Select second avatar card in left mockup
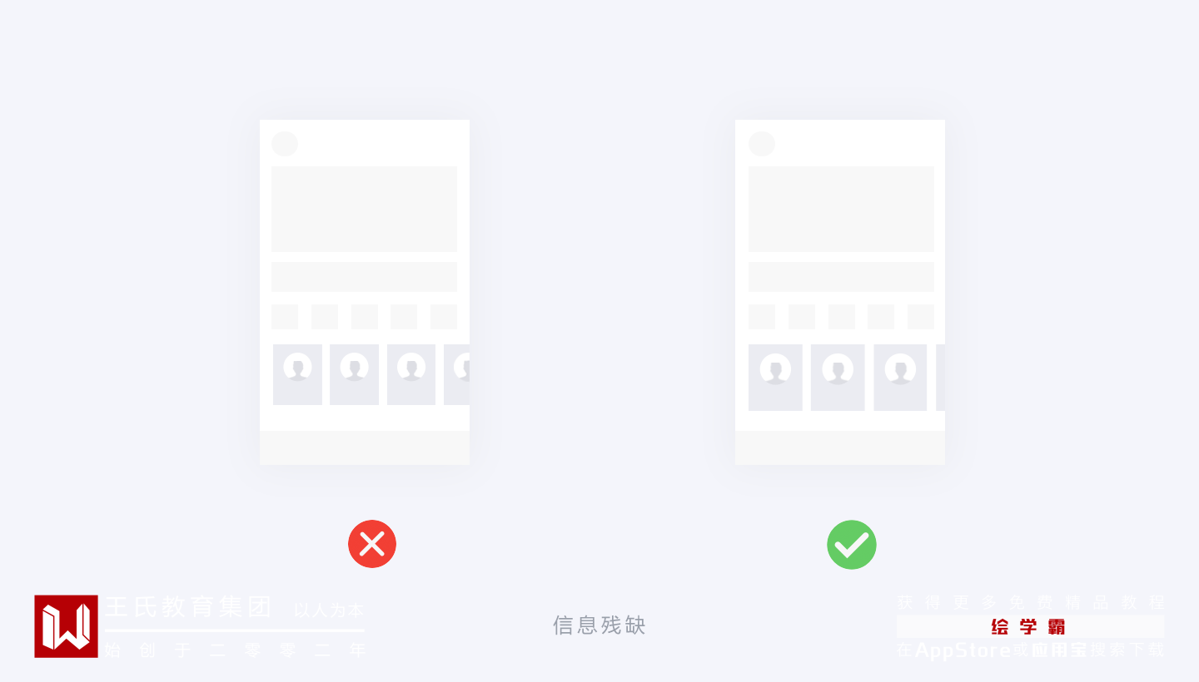The image size is (1199, 682). (x=354, y=374)
